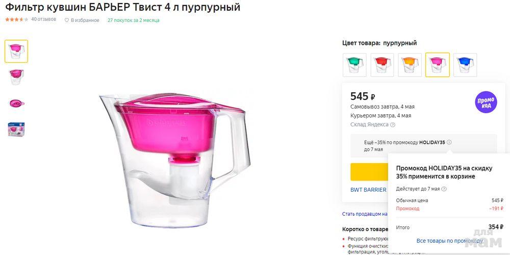Click the heart icon for favorites
The width and height of the screenshot is (510, 255).
(x=67, y=20)
